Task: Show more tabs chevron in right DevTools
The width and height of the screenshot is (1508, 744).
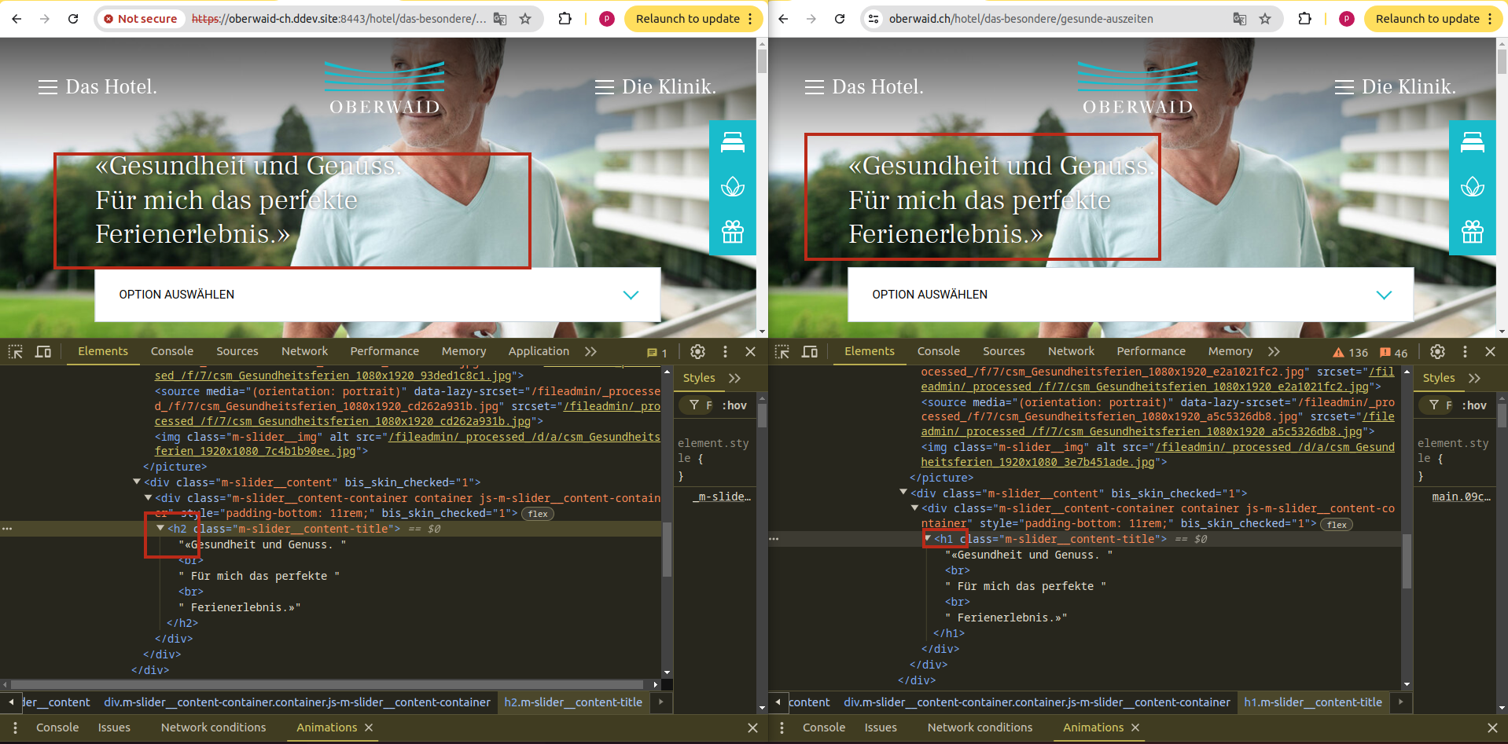Action: tap(1274, 351)
